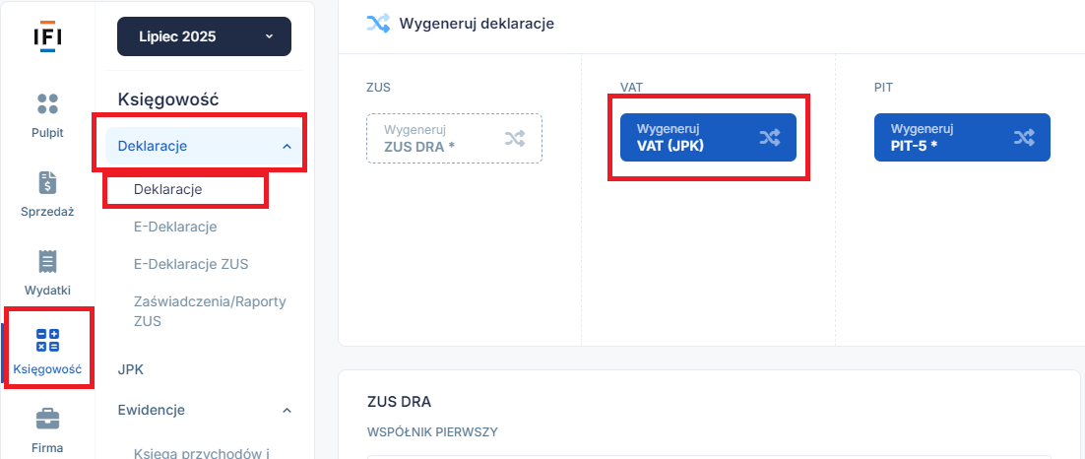Select the Księgowość calculator icon
Image resolution: width=1085 pixels, height=459 pixels.
[47, 341]
